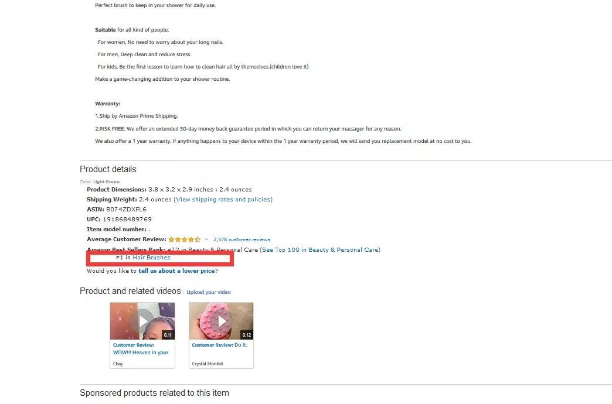Click the 0:11 duration badge
Screen dimensions: 612x404
[x=168, y=335]
